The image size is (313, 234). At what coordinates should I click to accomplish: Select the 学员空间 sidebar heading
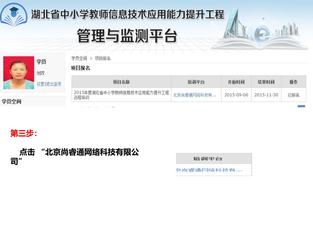click(12, 102)
